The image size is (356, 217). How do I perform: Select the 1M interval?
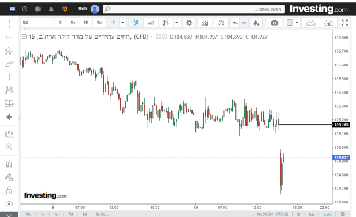(x=100, y=22)
